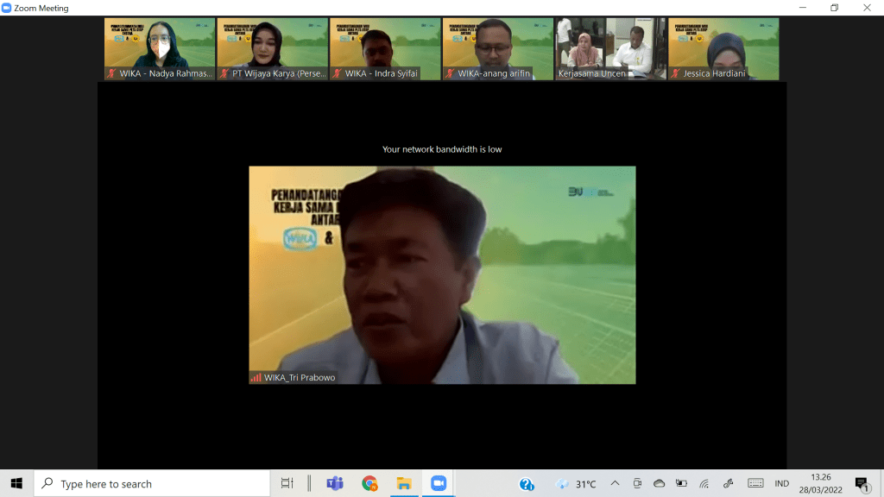Image resolution: width=884 pixels, height=497 pixels.
Task: Select WIKA-anang arifin participant thumbnail
Action: 498,49
